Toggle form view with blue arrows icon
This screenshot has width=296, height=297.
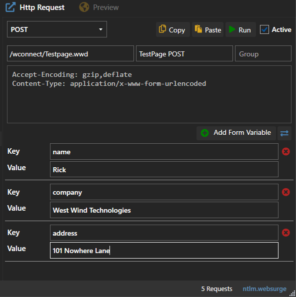tap(284, 133)
